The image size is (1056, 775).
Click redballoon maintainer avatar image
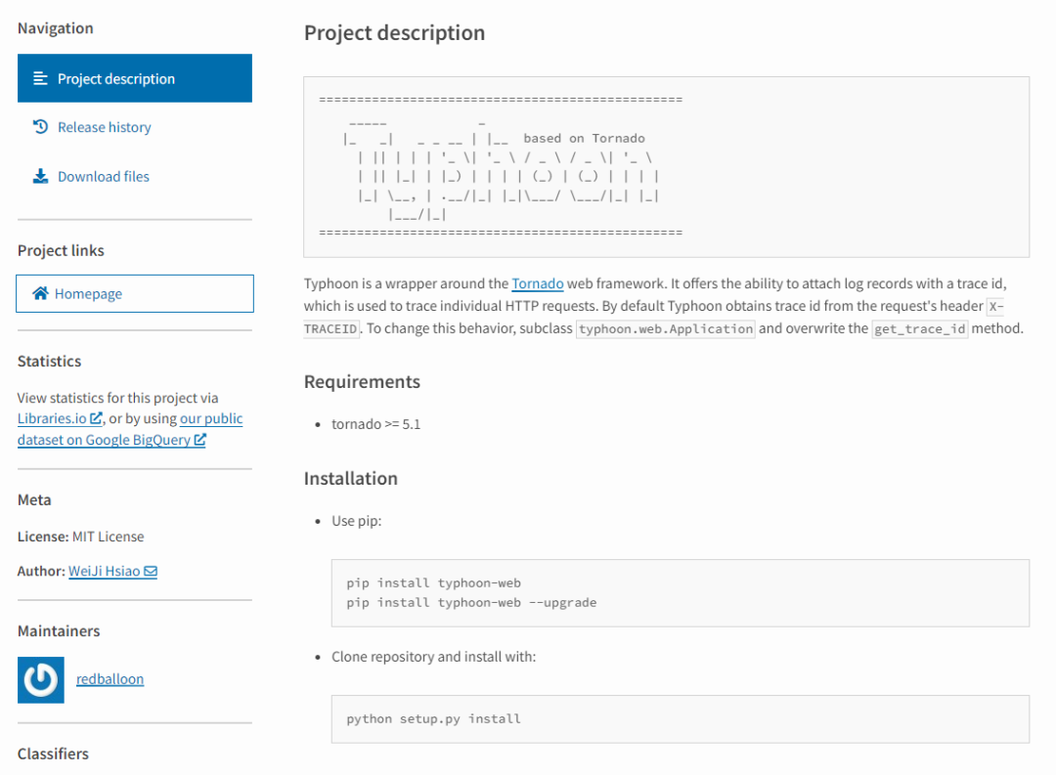(x=41, y=680)
